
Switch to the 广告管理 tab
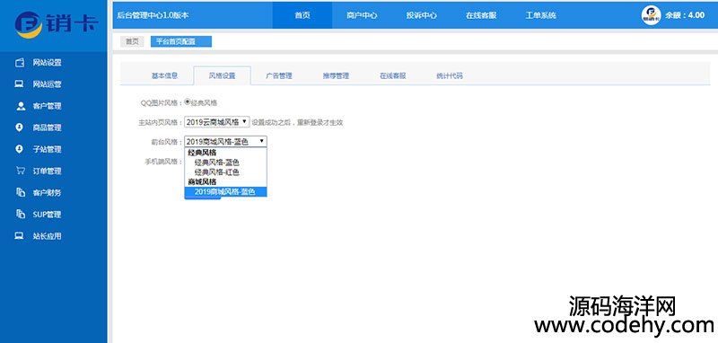tap(279, 76)
